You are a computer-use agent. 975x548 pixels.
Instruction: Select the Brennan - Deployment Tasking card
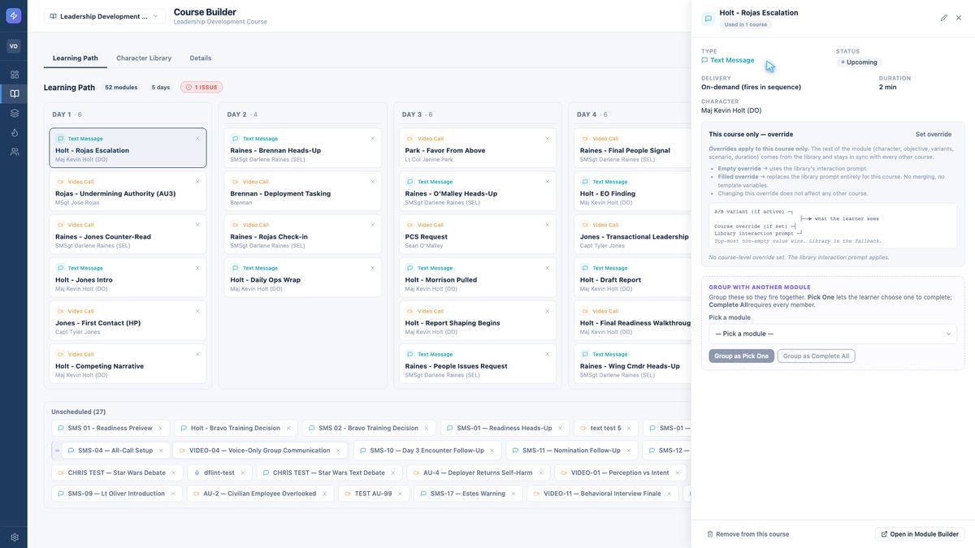tap(303, 193)
